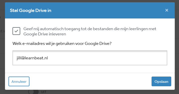Save settings with the Opslaan button
Image resolution: width=179 pixels, height=94 pixels.
coord(161,82)
